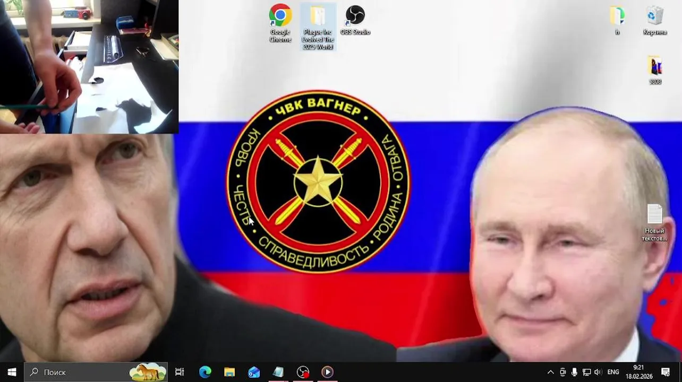Launch OBS Studio from the desktop
Screen dimensions: 682x382
pos(355,21)
